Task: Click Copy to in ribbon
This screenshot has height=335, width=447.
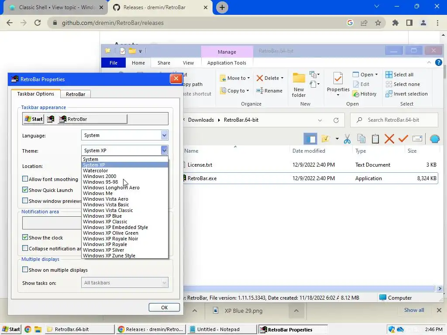Action: coord(234,91)
